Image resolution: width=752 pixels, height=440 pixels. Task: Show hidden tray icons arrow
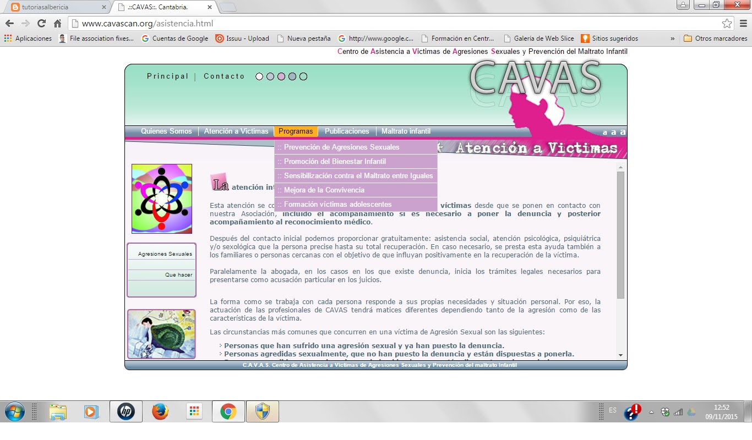(651, 412)
